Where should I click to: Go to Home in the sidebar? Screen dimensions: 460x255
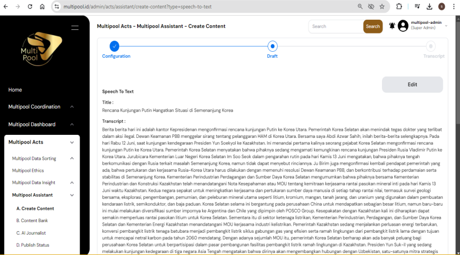point(15,90)
